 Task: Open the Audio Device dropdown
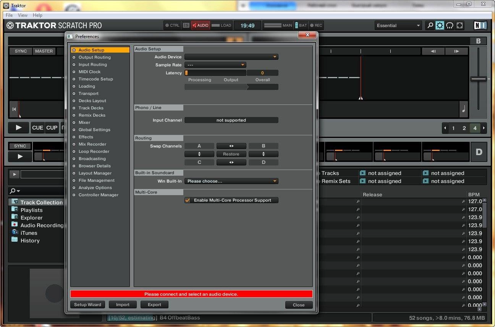(x=231, y=57)
